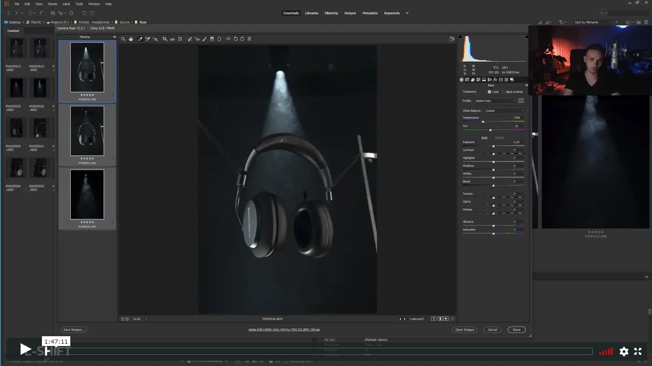Open the workflow options link Adobe RGB
652x366 pixels.
[x=284, y=330]
